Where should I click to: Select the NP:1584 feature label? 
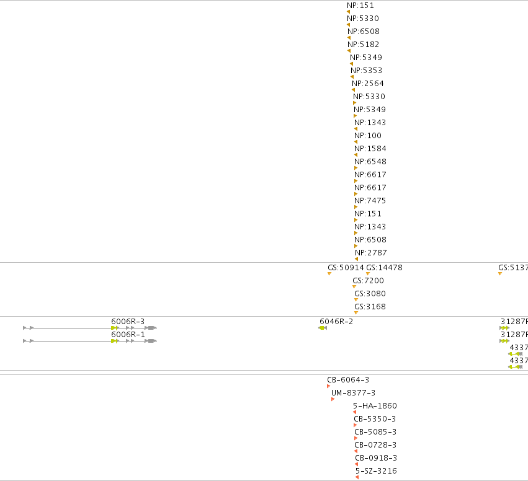(x=370, y=149)
